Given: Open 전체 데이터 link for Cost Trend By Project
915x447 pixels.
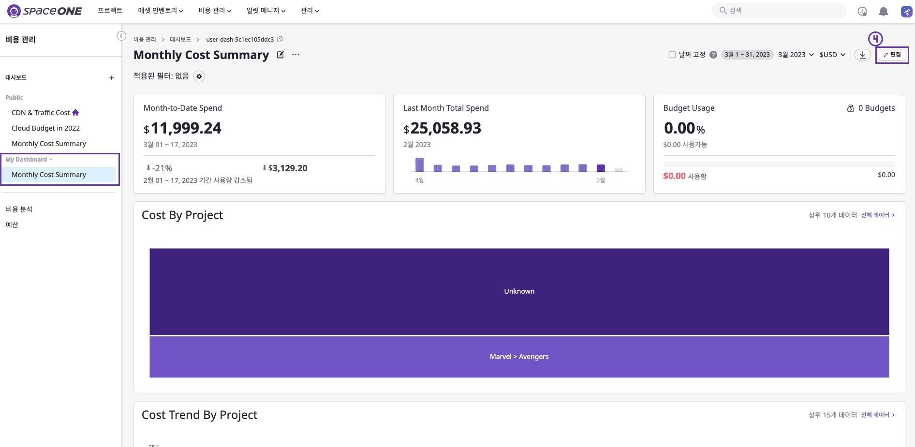Looking at the screenshot, I should point(878,415).
